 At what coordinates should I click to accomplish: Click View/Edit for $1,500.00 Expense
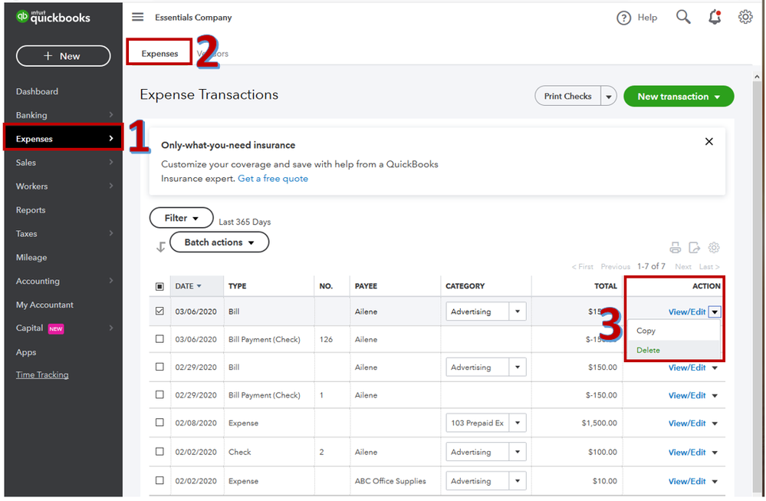tap(687, 424)
